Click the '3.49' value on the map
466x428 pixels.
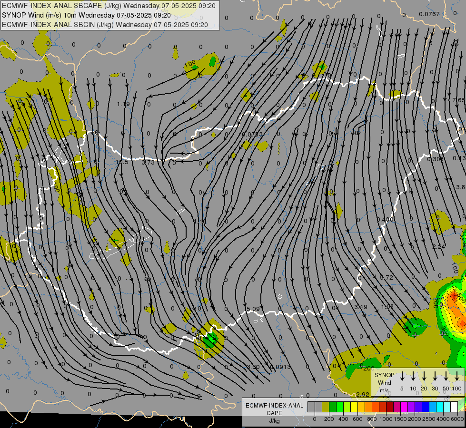(361, 307)
